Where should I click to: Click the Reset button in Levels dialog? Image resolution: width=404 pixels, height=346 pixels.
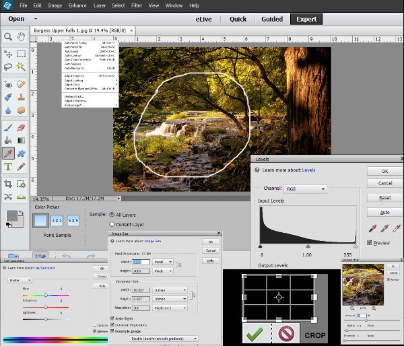click(x=384, y=198)
